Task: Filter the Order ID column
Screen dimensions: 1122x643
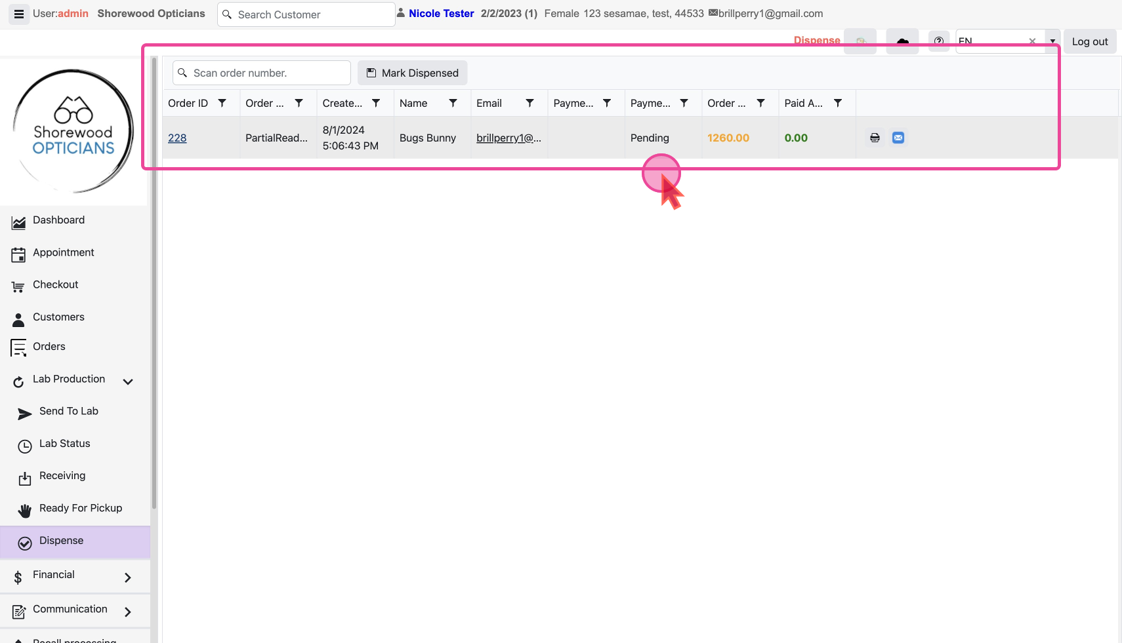Action: click(x=222, y=103)
